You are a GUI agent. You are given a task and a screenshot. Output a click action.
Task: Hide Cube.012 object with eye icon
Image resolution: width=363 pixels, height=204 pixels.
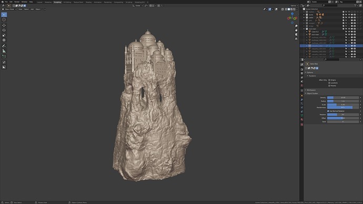click(x=349, y=32)
